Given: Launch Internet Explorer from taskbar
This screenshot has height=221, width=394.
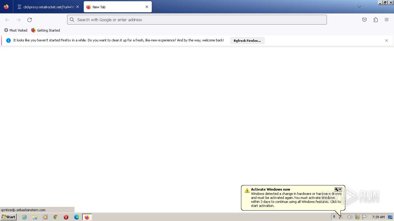Looking at the screenshot, I should pos(25,217).
